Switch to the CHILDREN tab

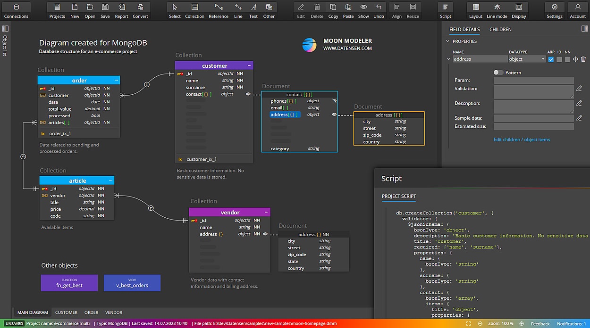[500, 29]
